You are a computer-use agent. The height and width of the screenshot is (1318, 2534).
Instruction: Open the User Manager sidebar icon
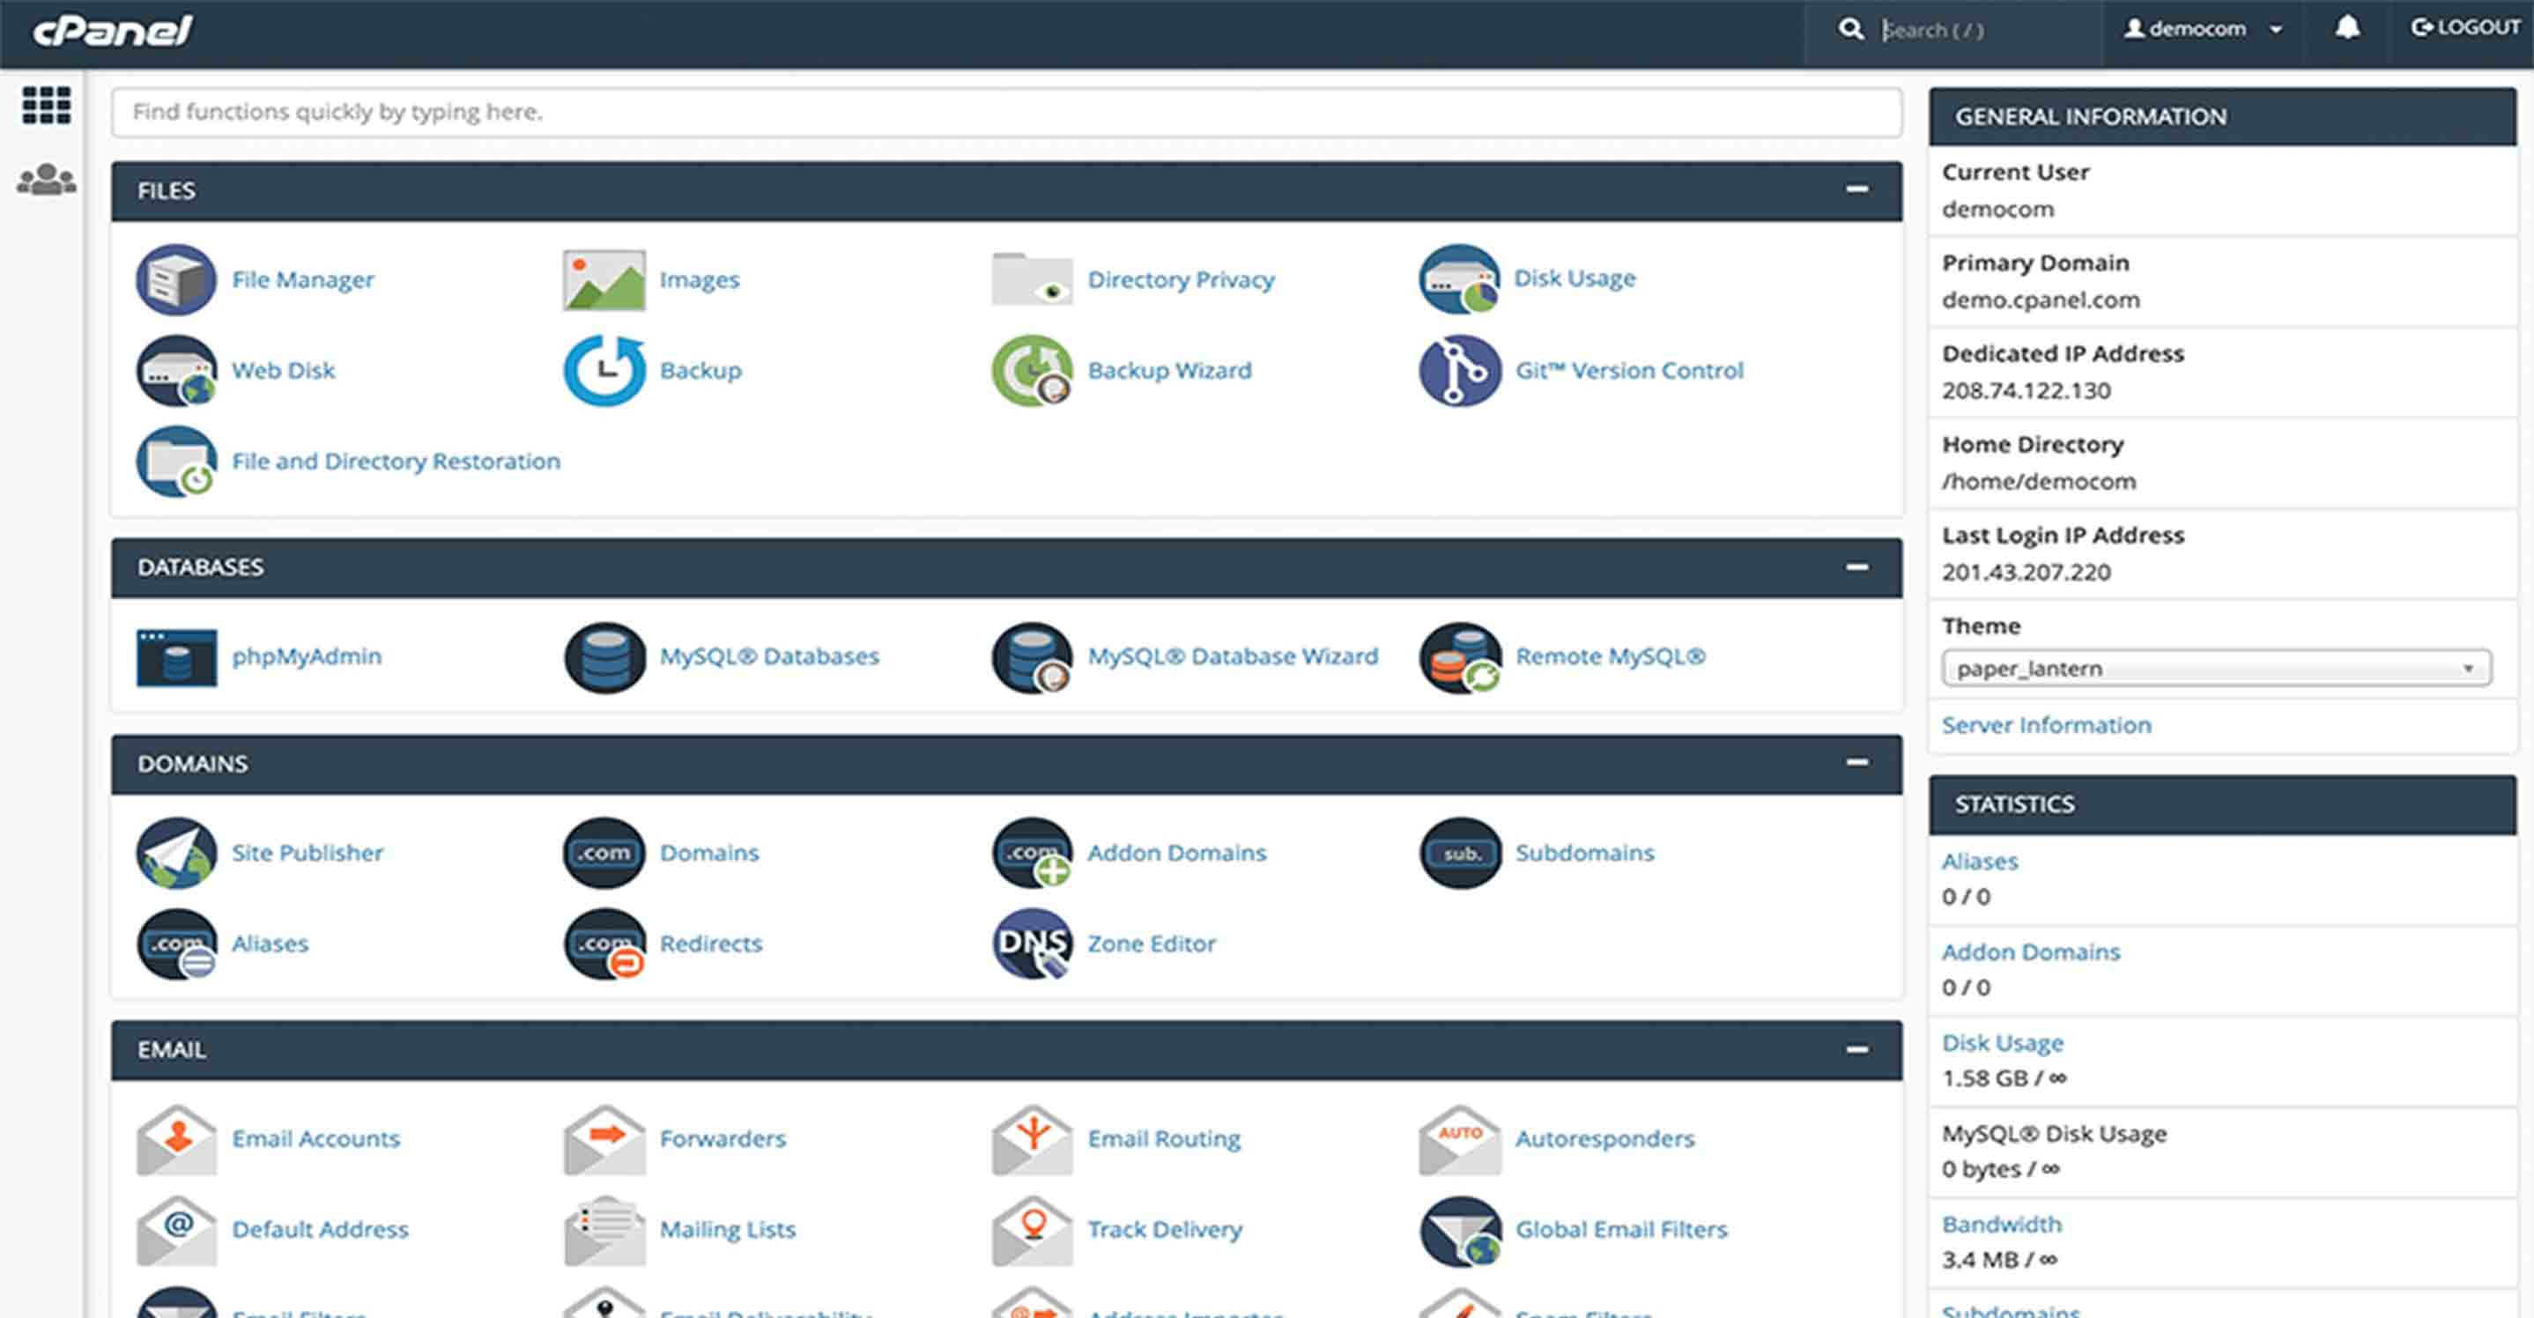[46, 180]
